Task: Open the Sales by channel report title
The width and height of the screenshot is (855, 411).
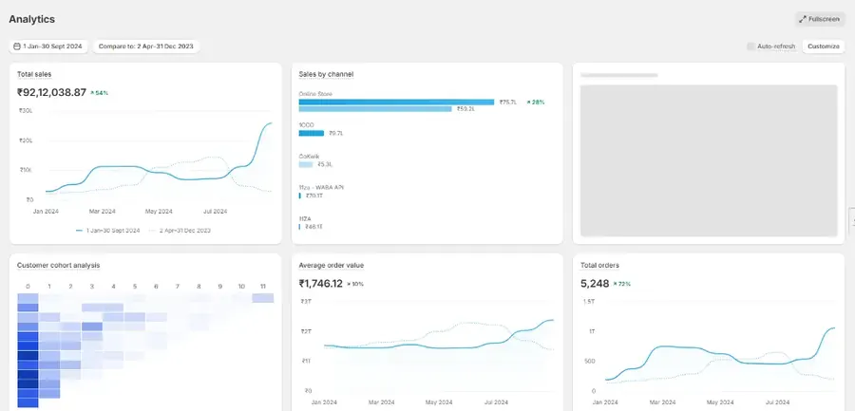Action: pyautogui.click(x=326, y=74)
